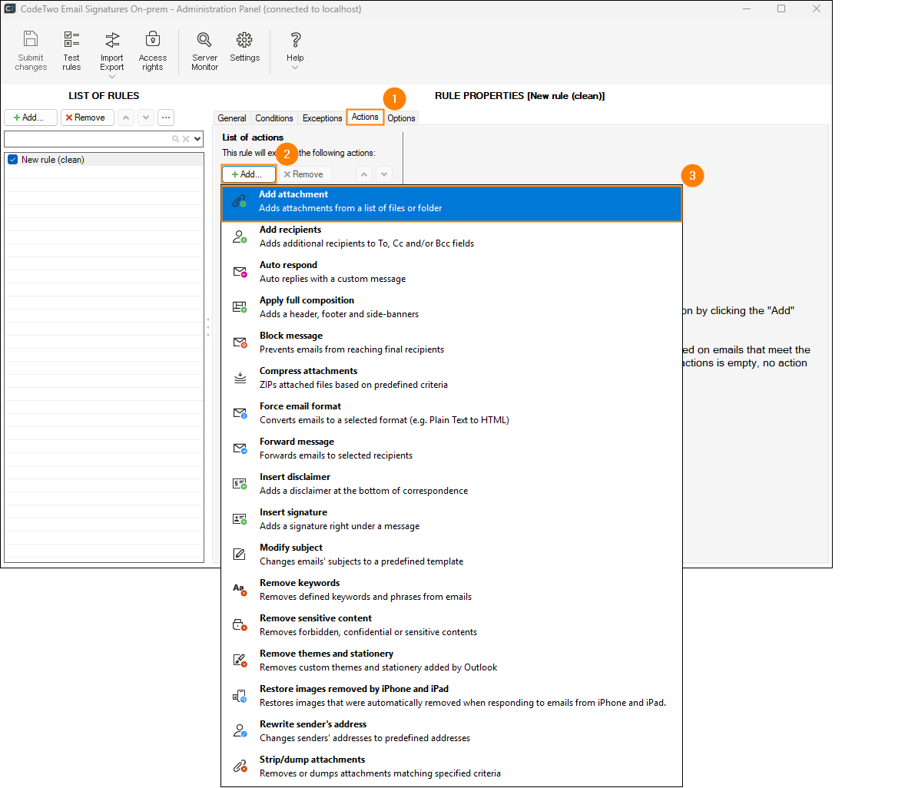Click the Modify subject pencil icon
Image resolution: width=908 pixels, height=788 pixels.
coord(240,555)
